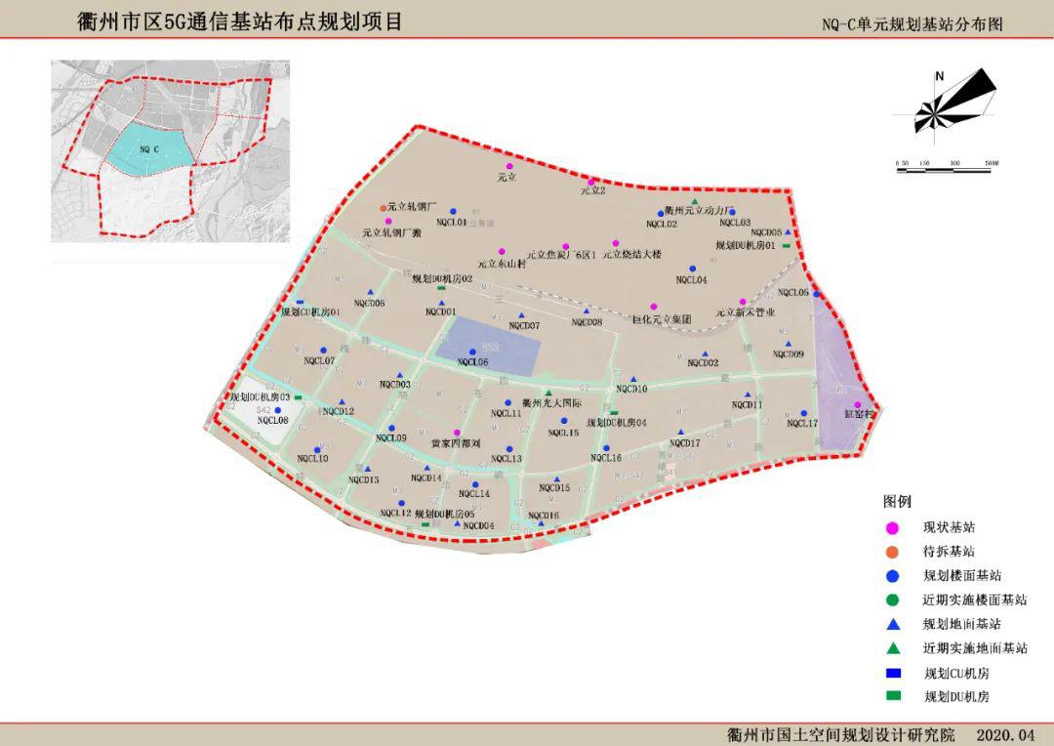Screen dimensions: 1054x746
Task: Select the magenta dot for 元立2
Action: [x=591, y=183]
